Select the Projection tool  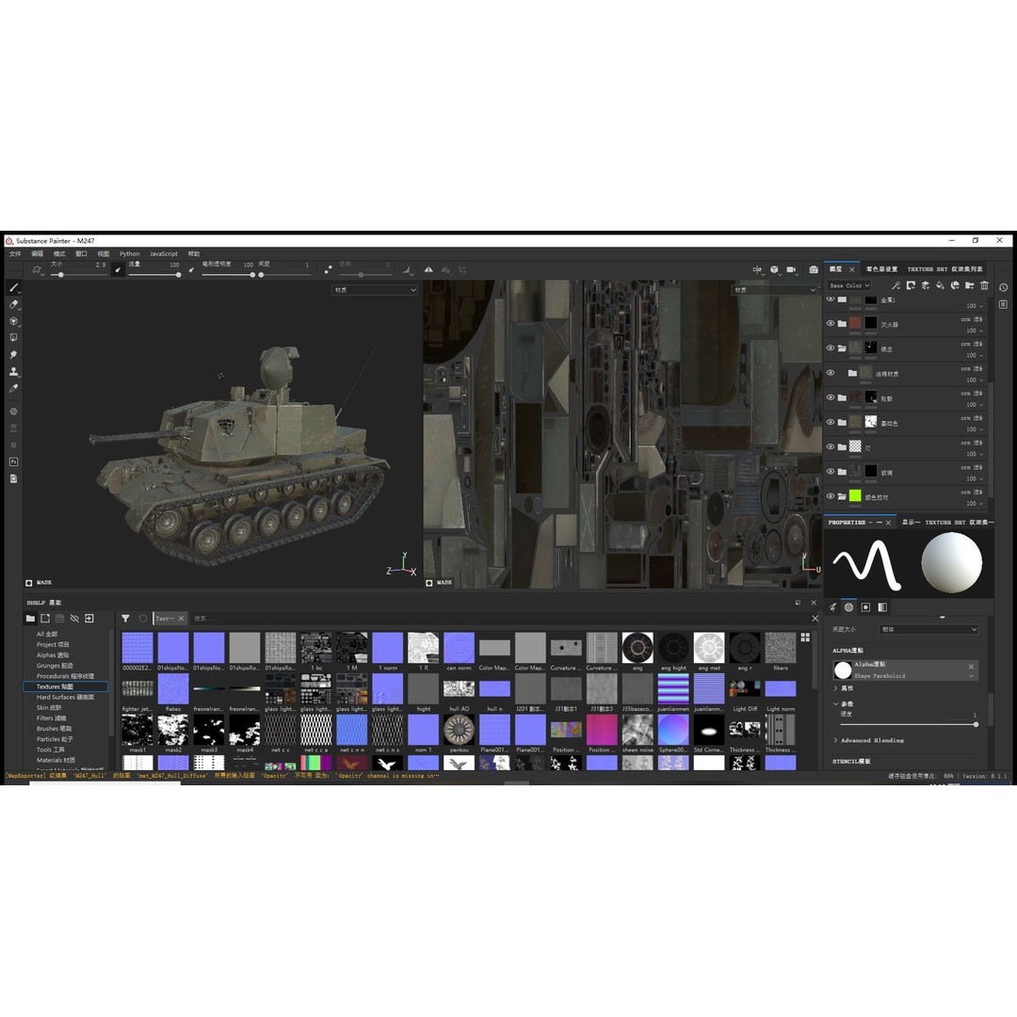pyautogui.click(x=13, y=321)
